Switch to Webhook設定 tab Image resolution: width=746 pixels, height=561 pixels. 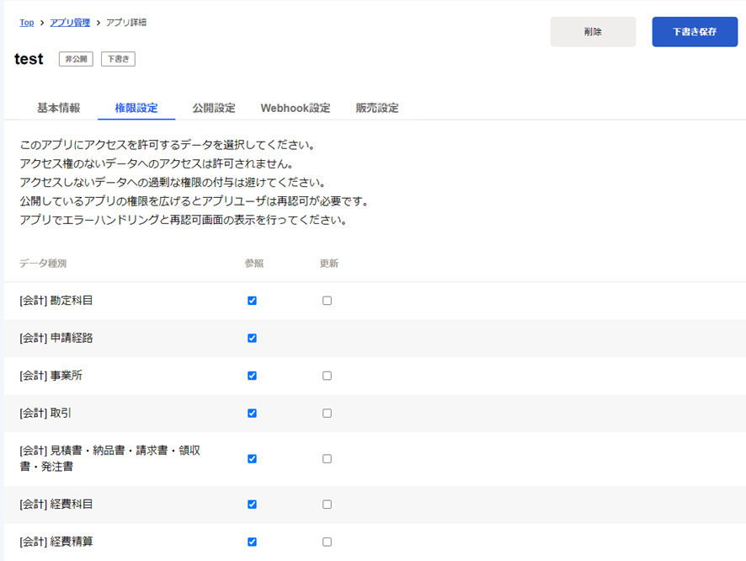tap(296, 108)
